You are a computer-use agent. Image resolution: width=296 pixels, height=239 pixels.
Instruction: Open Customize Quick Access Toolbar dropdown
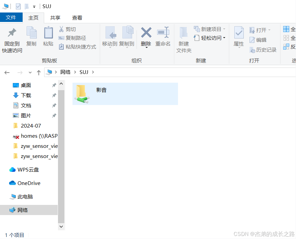click(34, 7)
